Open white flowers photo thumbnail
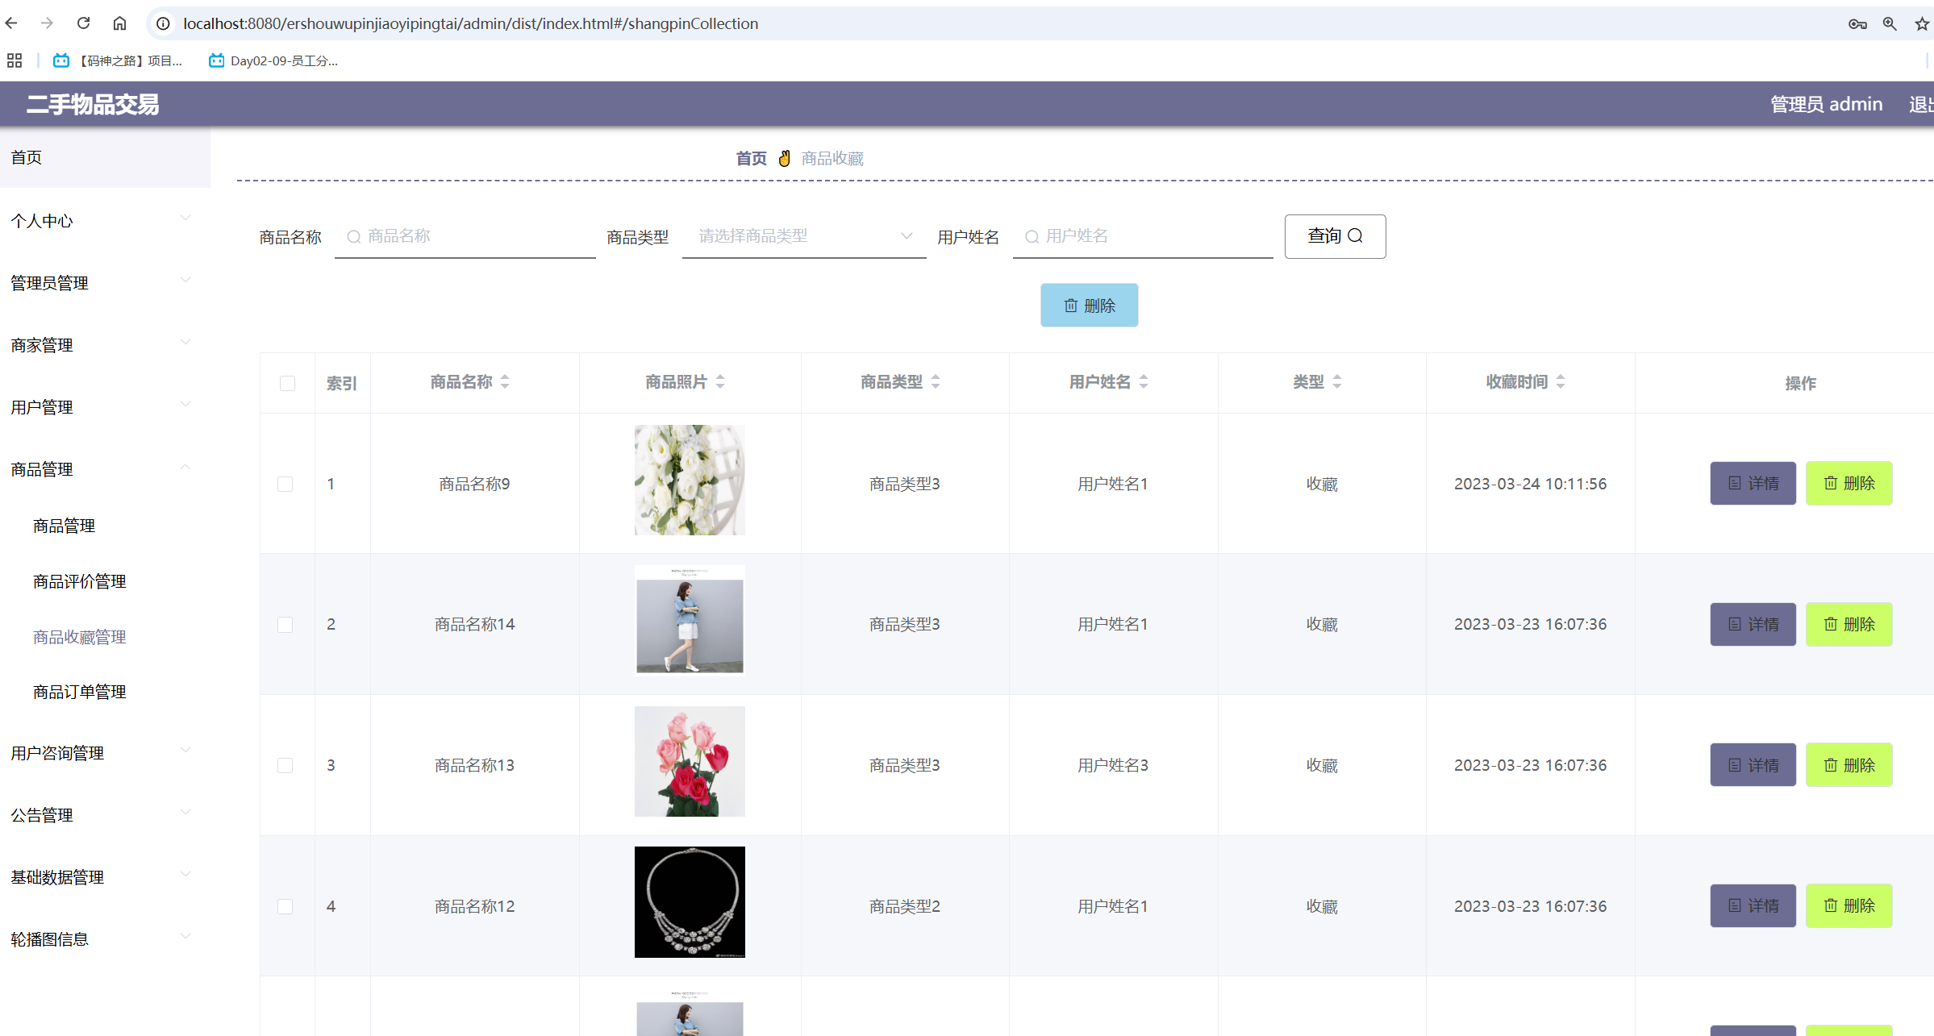 [x=690, y=480]
